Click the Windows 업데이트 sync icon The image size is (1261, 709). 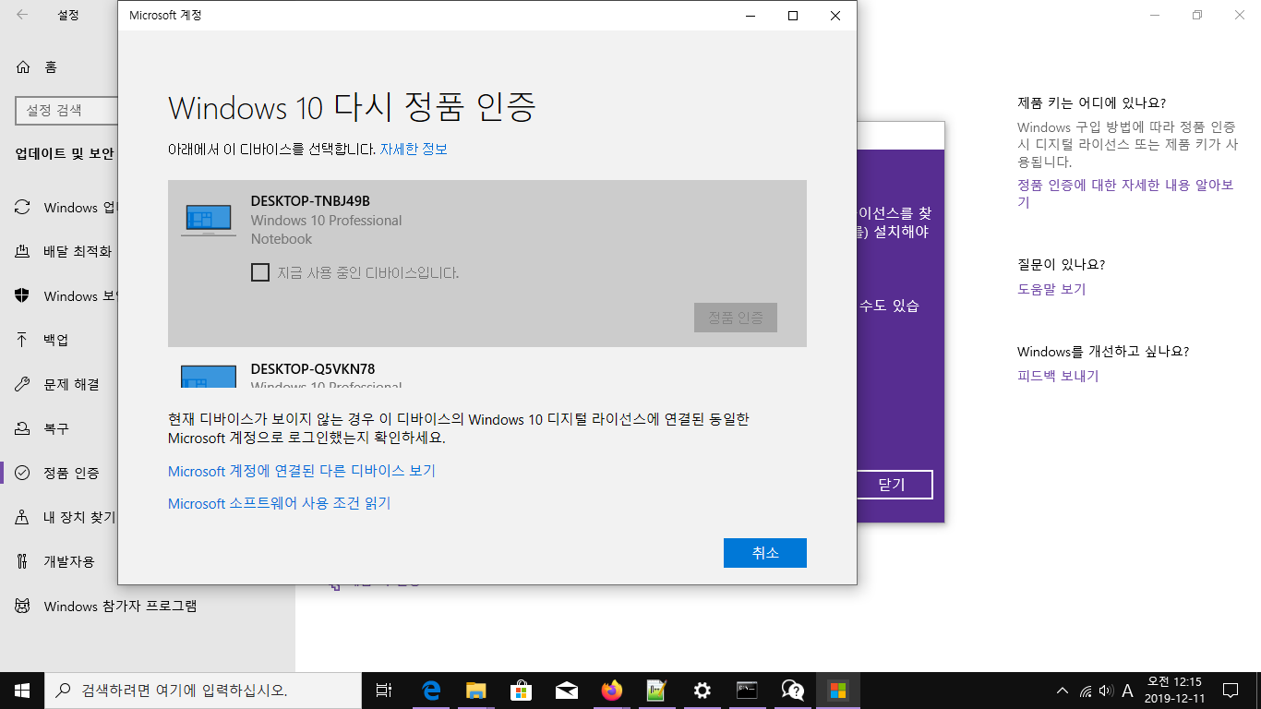22,208
